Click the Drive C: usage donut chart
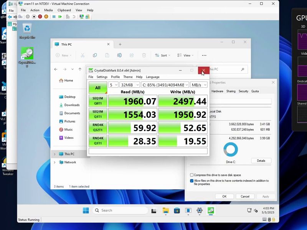This screenshot has width=307, height=230. tap(231, 149)
